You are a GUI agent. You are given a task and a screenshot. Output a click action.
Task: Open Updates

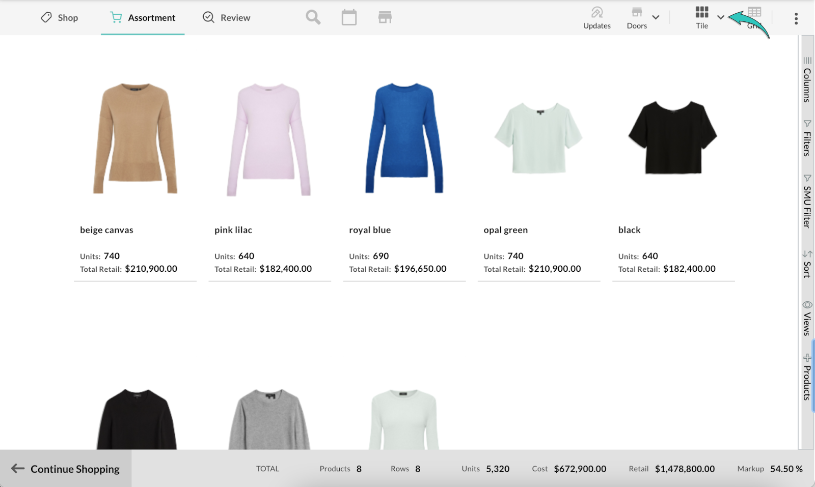click(597, 18)
